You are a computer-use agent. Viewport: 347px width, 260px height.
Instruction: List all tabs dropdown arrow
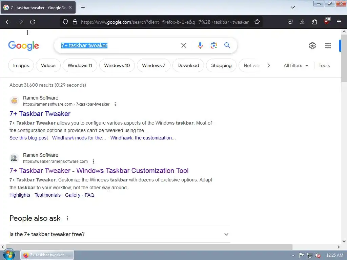pyautogui.click(x=293, y=7)
